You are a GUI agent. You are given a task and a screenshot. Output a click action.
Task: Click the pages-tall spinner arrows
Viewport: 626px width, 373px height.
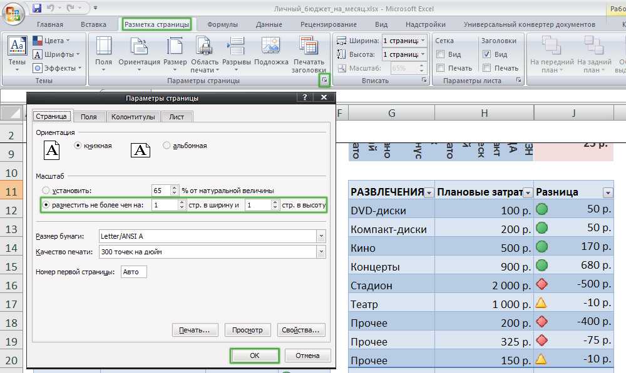click(275, 205)
